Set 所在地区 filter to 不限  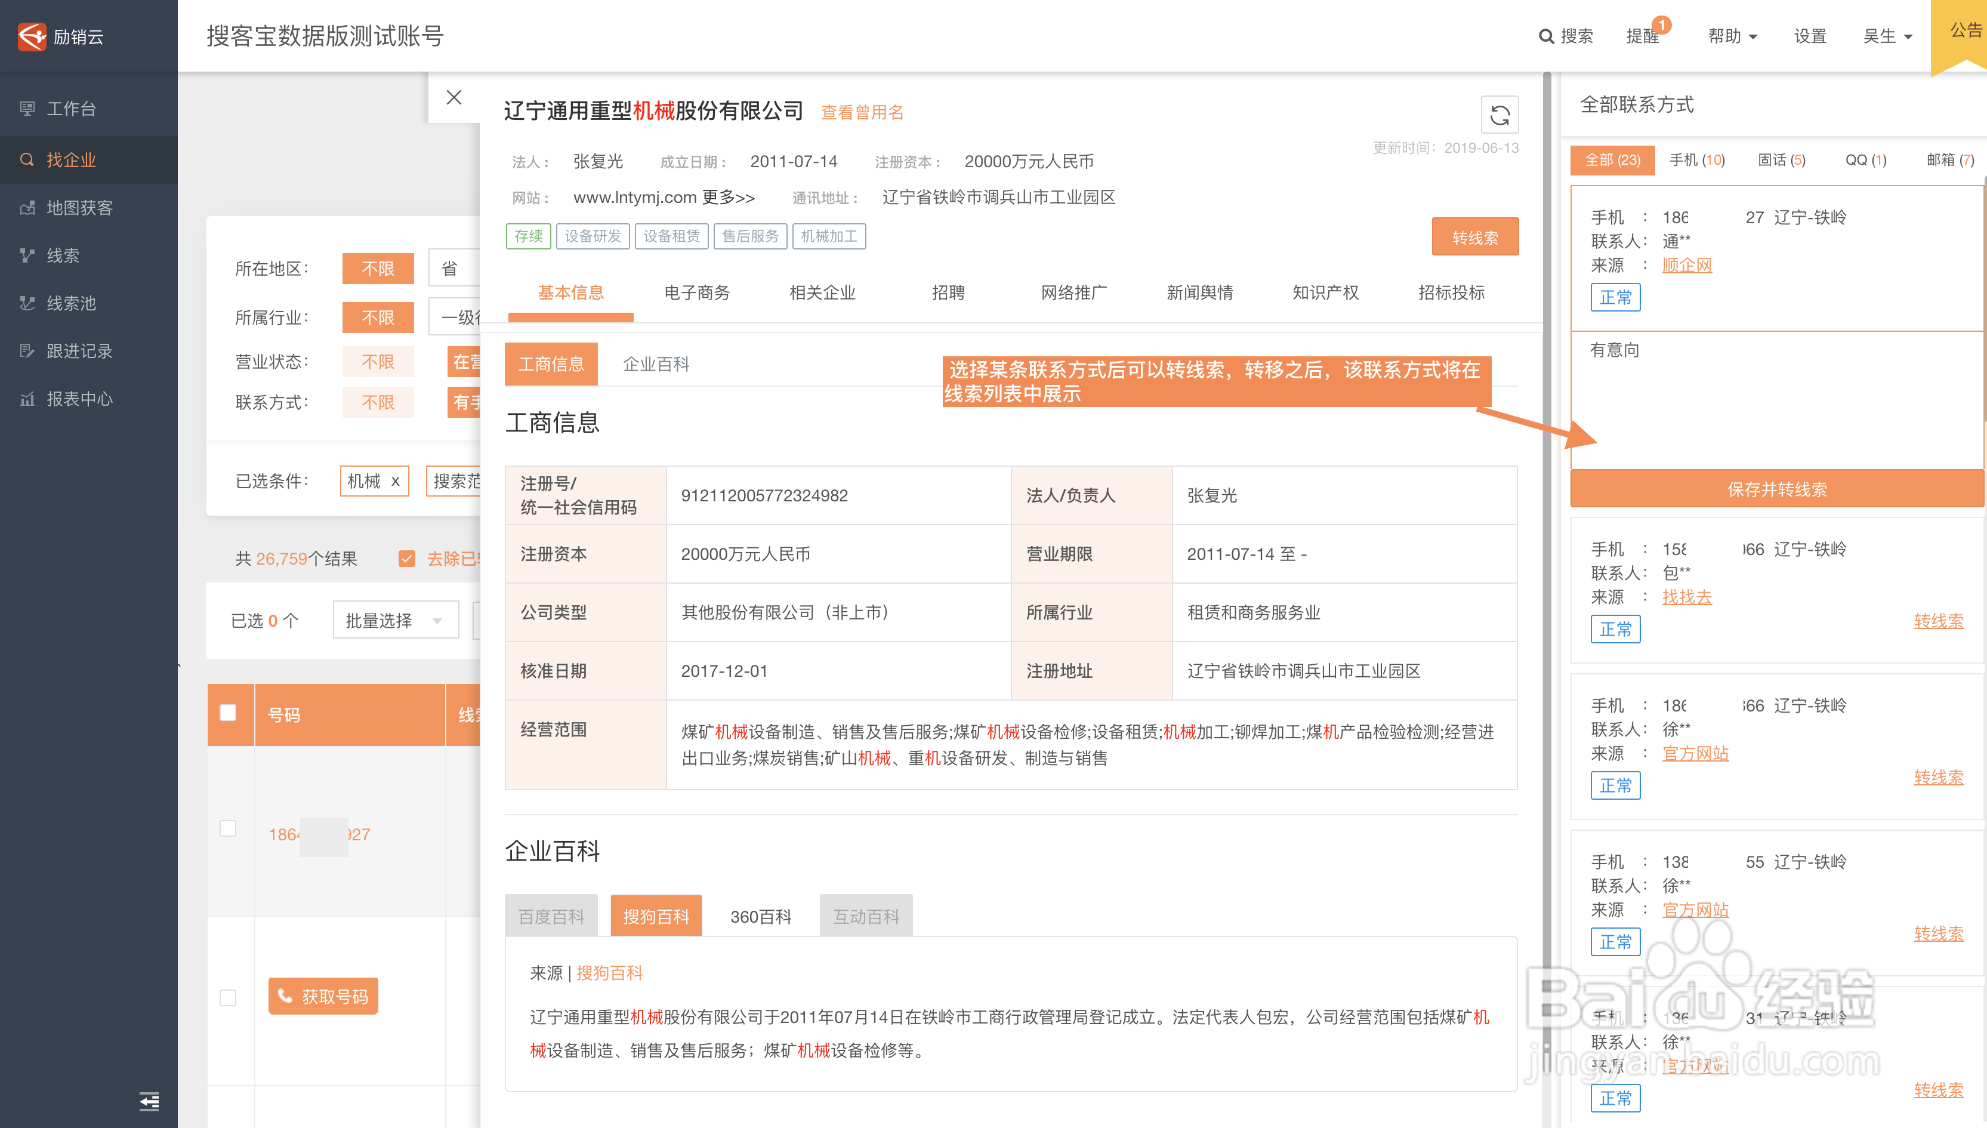coord(378,269)
